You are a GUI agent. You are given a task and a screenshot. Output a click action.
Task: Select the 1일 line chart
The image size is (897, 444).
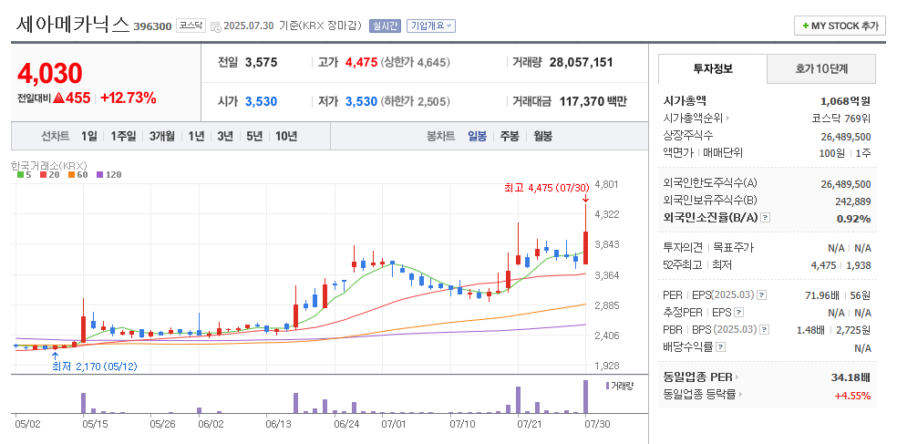point(88,136)
